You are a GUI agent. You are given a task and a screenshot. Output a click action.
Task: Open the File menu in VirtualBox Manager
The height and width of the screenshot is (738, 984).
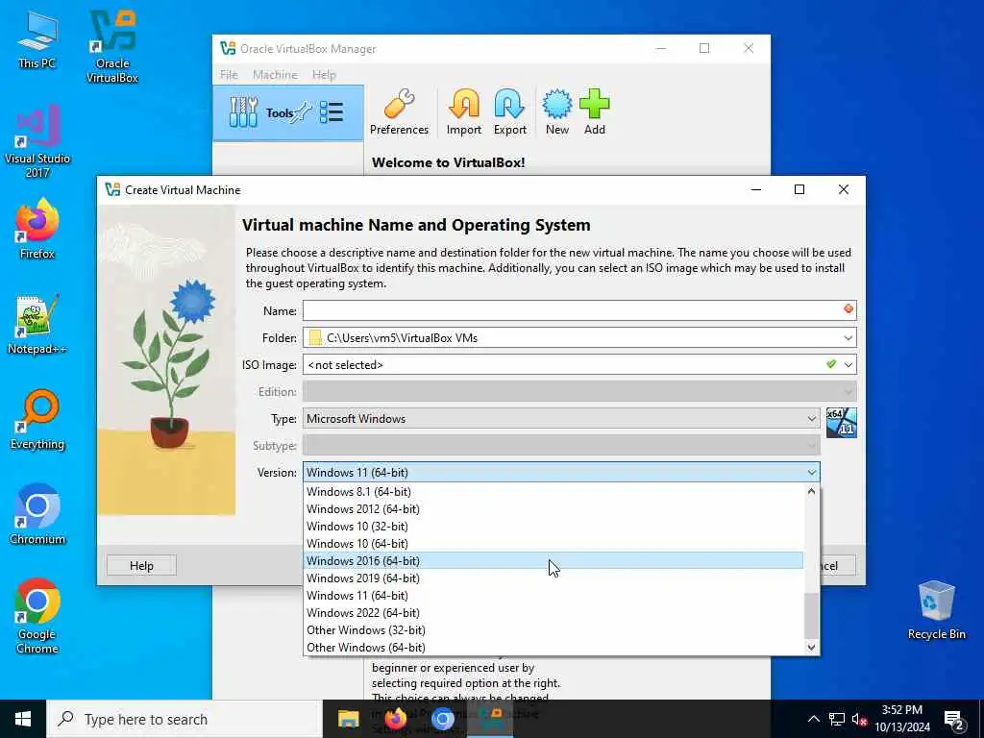click(229, 74)
